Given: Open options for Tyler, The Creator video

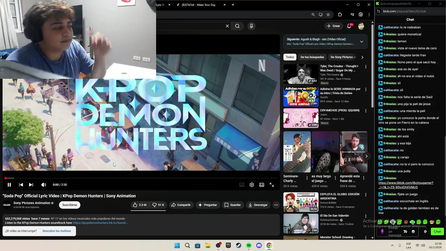Looking at the screenshot, I should click(x=366, y=67).
